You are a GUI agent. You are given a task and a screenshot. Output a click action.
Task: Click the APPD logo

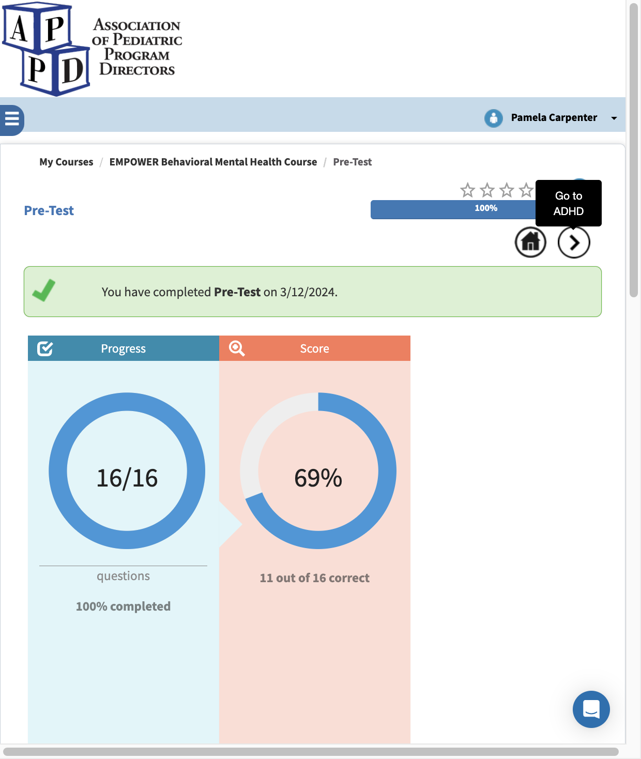point(93,49)
